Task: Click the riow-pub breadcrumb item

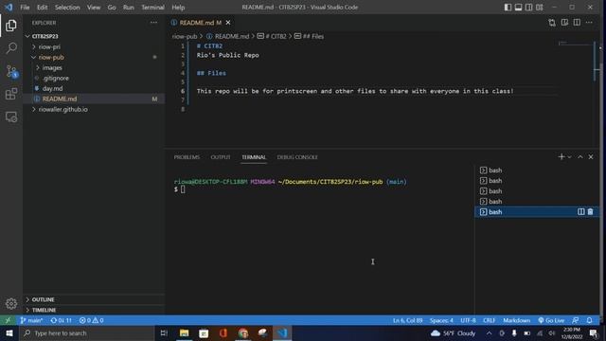Action: (185, 36)
